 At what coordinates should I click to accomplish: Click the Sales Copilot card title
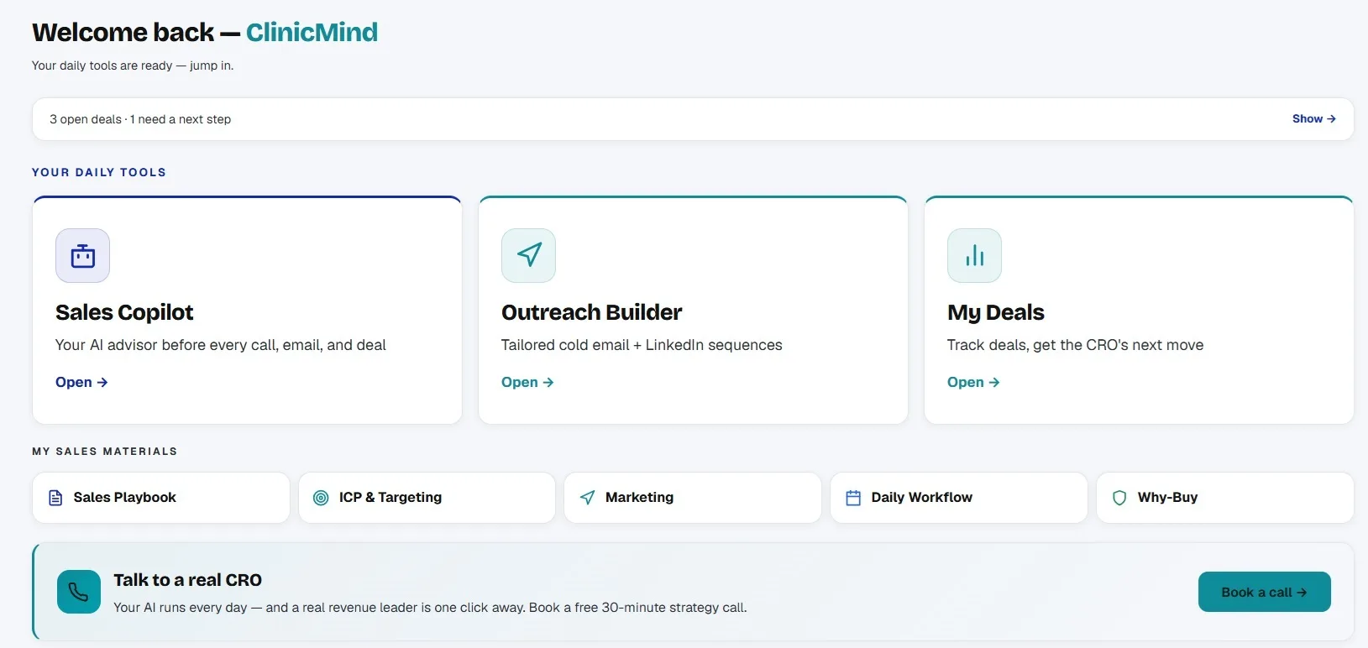click(x=124, y=312)
